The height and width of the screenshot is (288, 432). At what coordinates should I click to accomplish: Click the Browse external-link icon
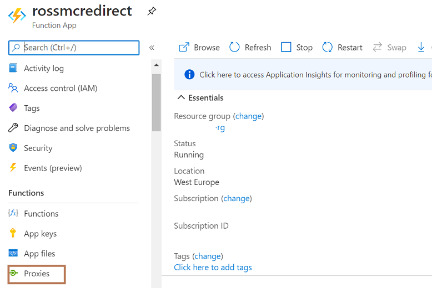click(184, 47)
